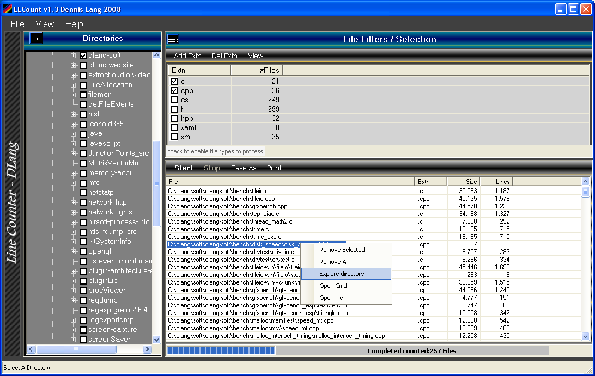Select the pluginLib directory item
Image resolution: width=595 pixels, height=376 pixels.
(x=103, y=281)
